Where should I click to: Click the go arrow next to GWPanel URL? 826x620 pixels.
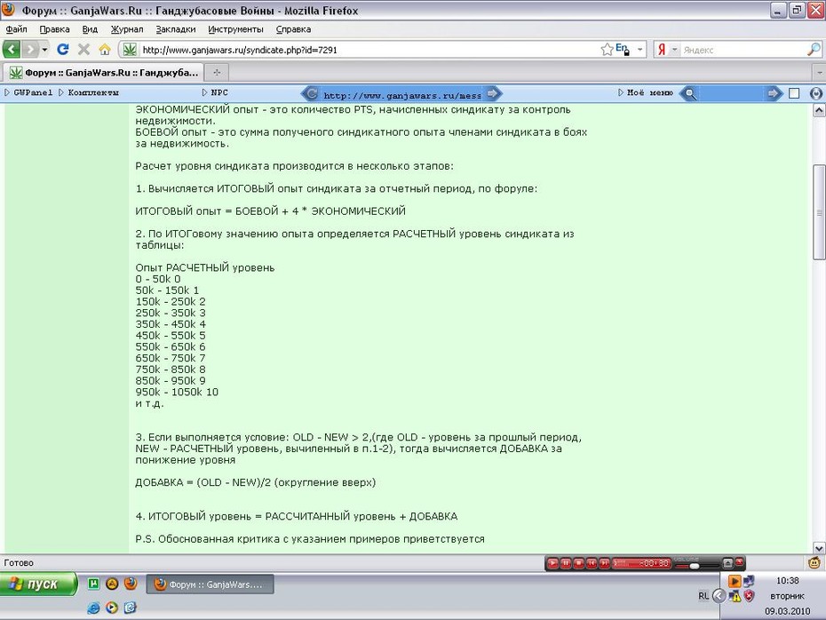point(492,94)
